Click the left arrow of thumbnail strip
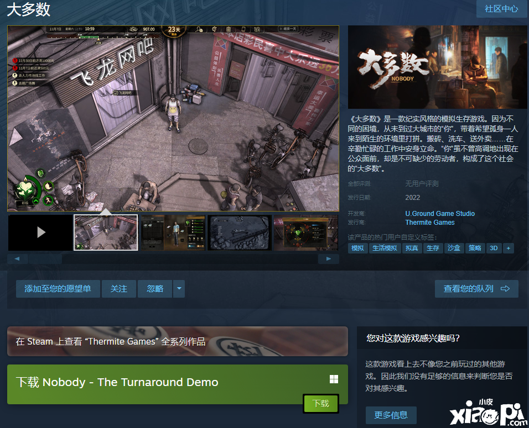This screenshot has width=529, height=428. click(x=17, y=259)
